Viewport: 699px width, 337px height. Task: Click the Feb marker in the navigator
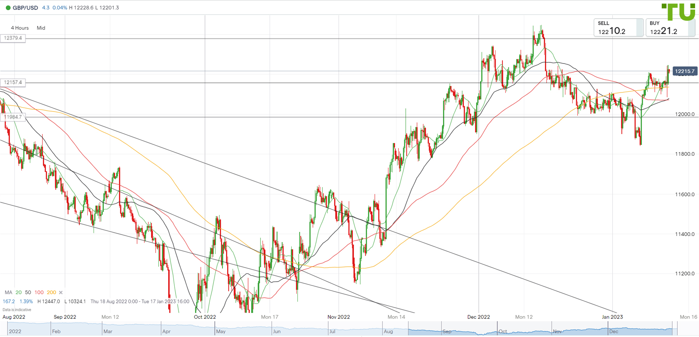tap(56, 332)
